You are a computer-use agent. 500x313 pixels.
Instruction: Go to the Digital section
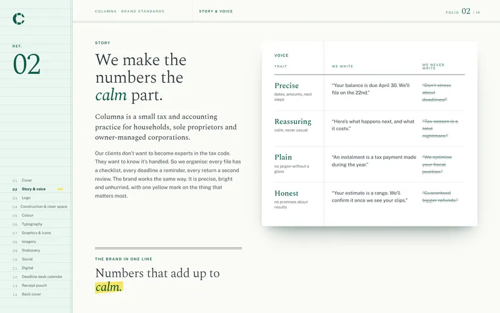(27, 268)
